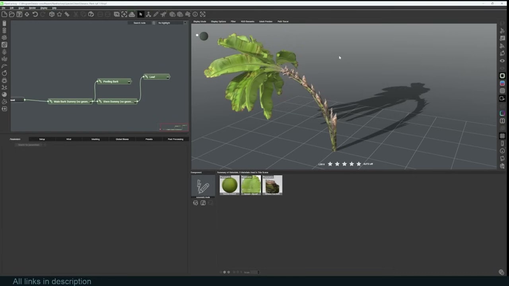
Task: Click the Search for parameters field
Action: pyautogui.click(x=29, y=145)
